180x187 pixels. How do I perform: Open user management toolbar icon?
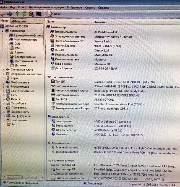pyautogui.click(x=32, y=14)
